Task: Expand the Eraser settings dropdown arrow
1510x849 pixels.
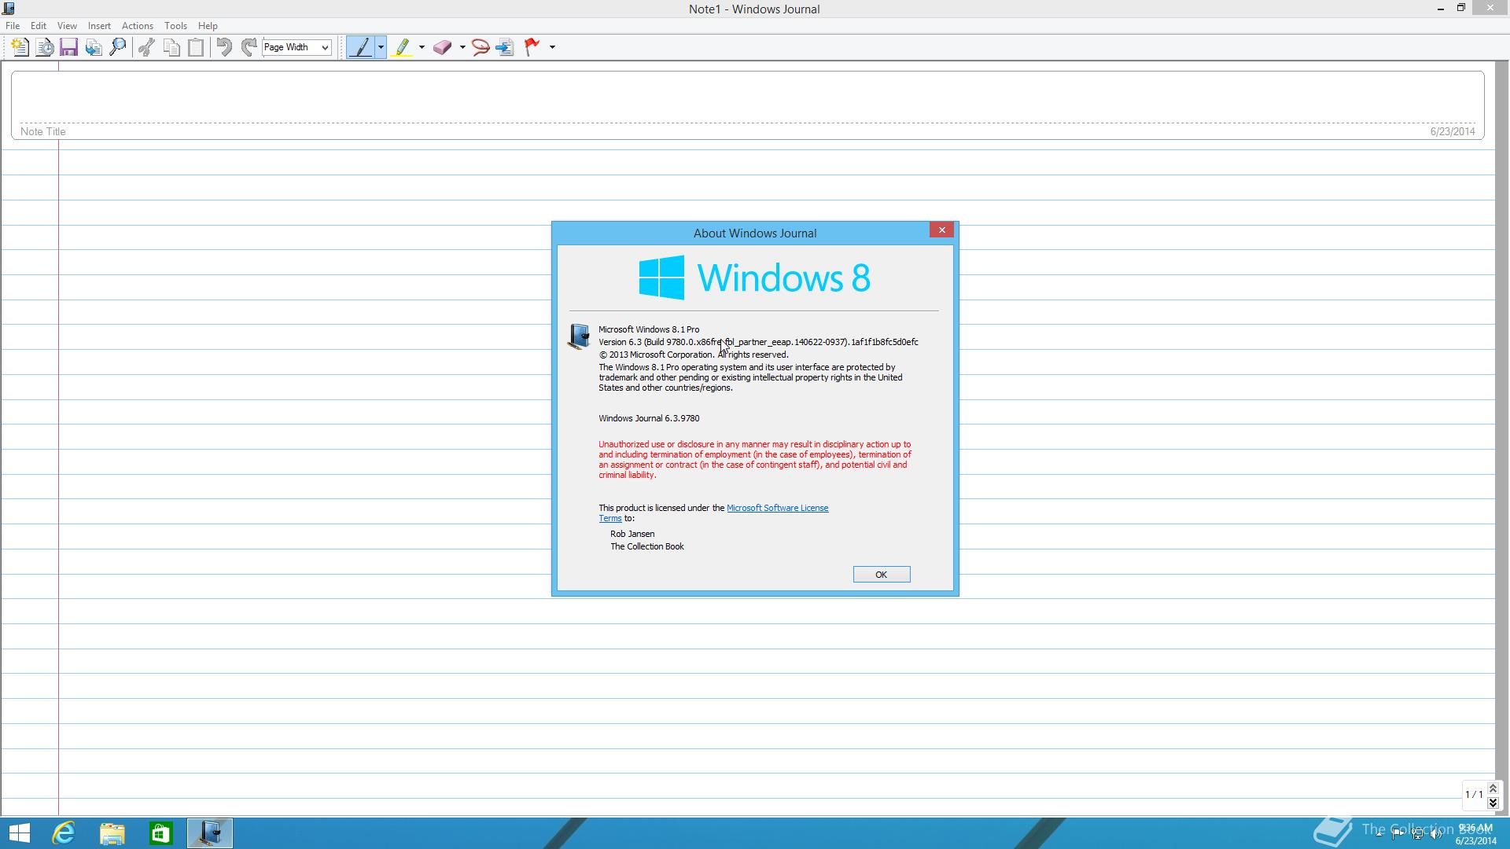Action: (462, 47)
